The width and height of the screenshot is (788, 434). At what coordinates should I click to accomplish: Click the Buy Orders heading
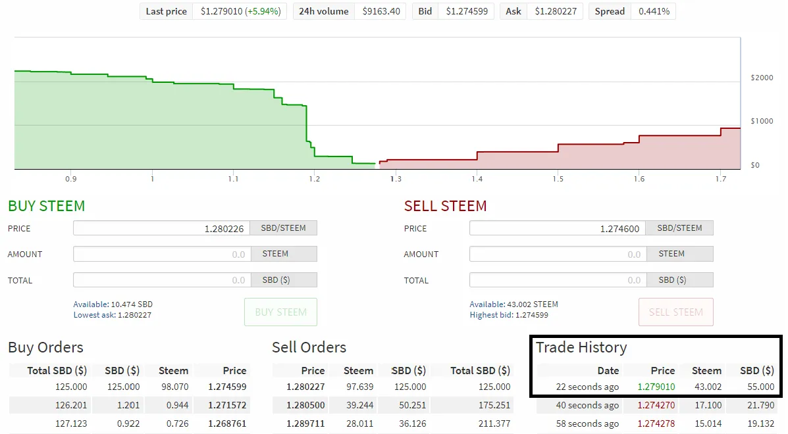[45, 347]
